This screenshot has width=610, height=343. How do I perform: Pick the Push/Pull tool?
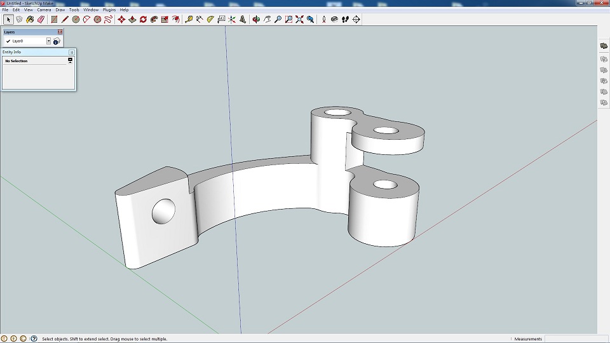(132, 19)
